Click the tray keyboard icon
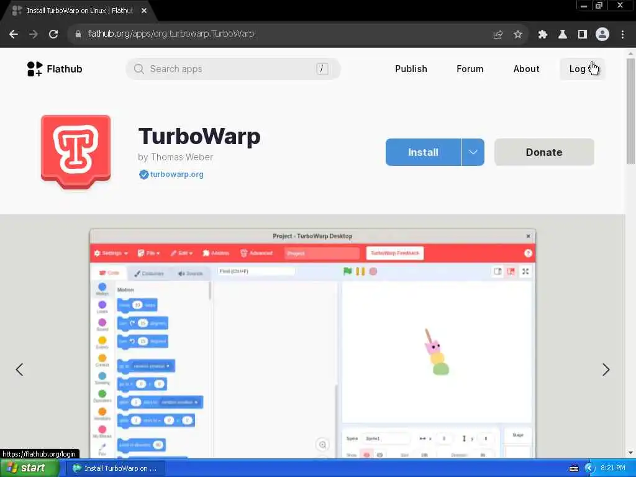 coord(573,468)
